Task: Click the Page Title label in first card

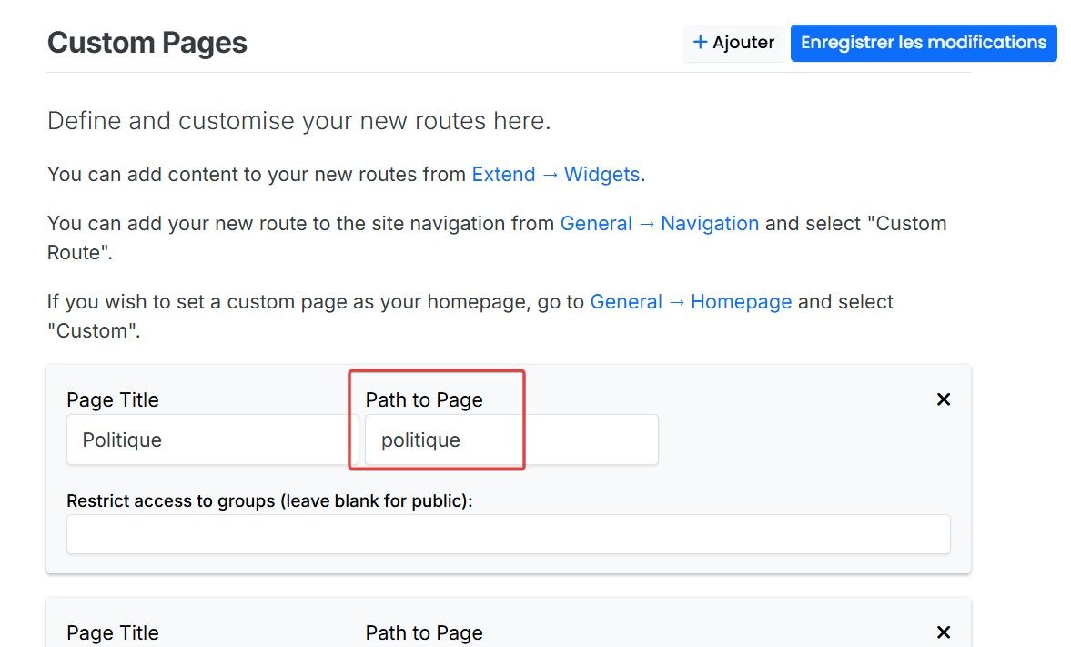Action: click(x=113, y=400)
